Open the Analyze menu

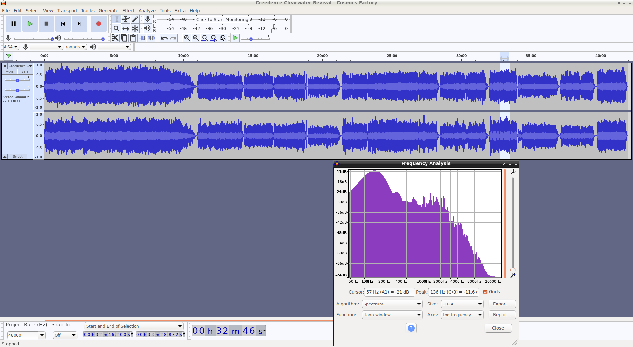pyautogui.click(x=147, y=11)
